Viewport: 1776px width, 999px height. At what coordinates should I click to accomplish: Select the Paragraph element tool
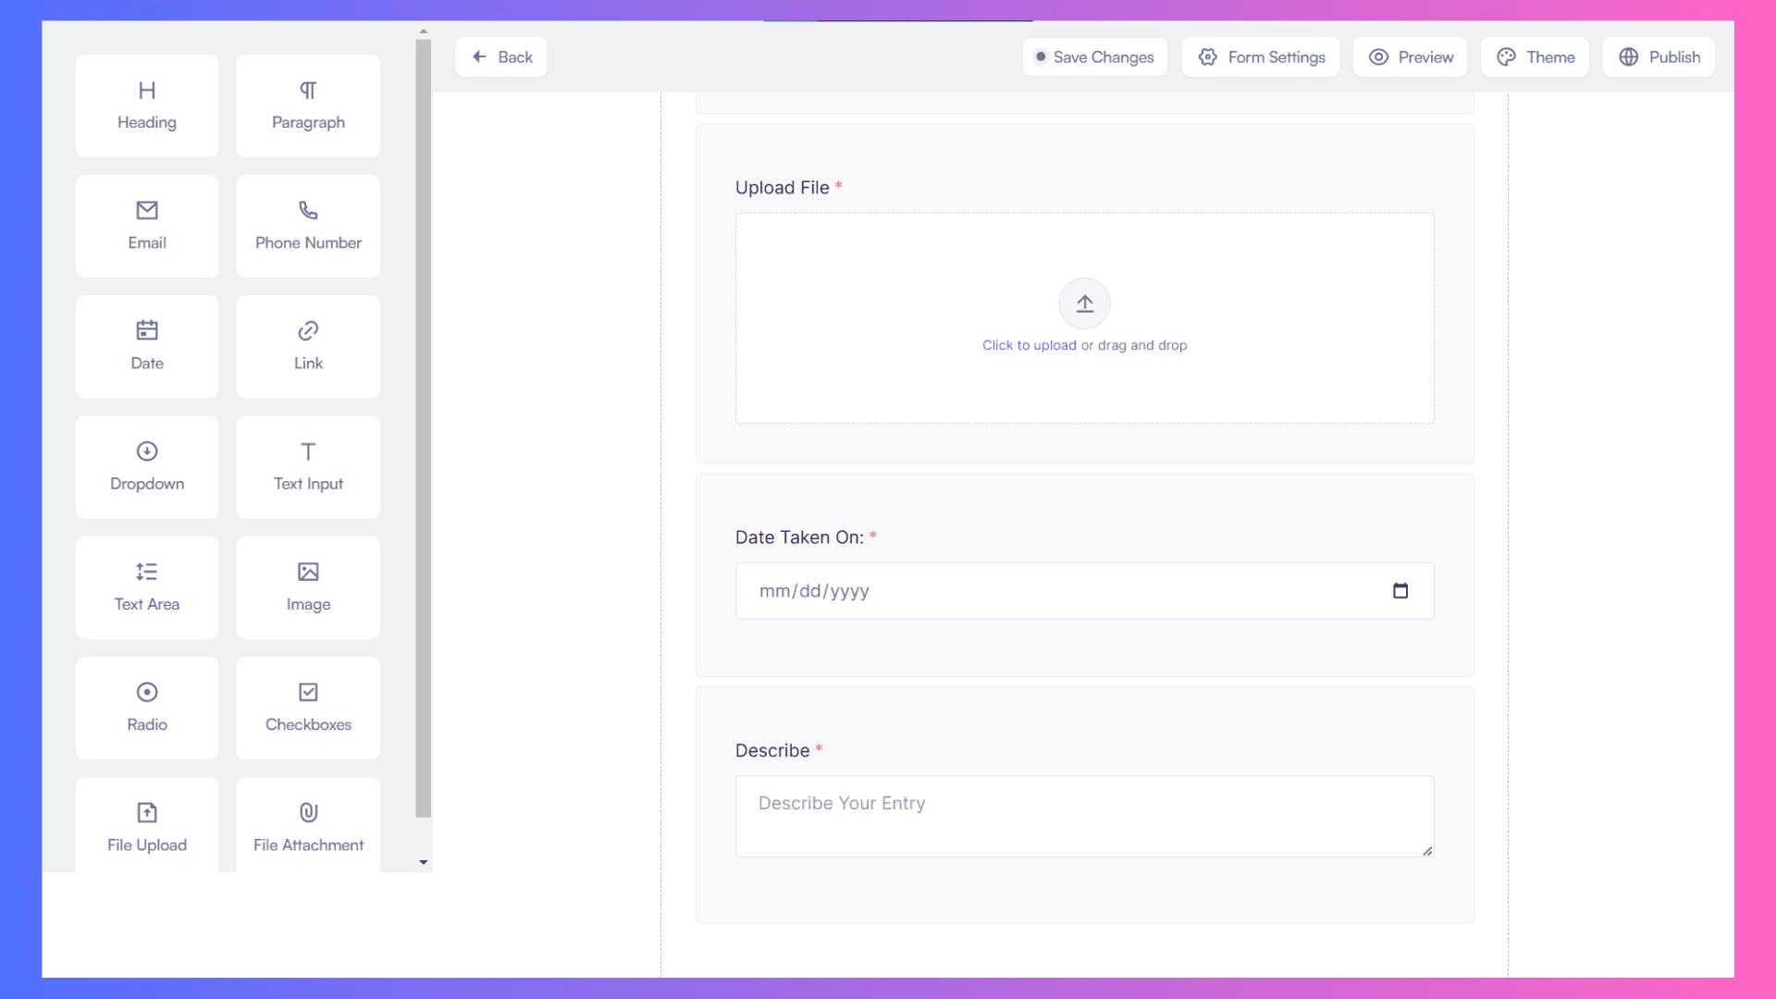(309, 105)
